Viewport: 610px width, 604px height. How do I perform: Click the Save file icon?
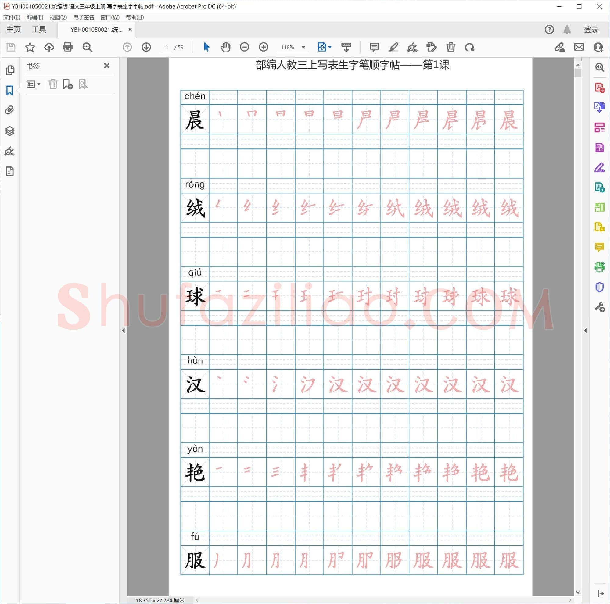point(11,47)
